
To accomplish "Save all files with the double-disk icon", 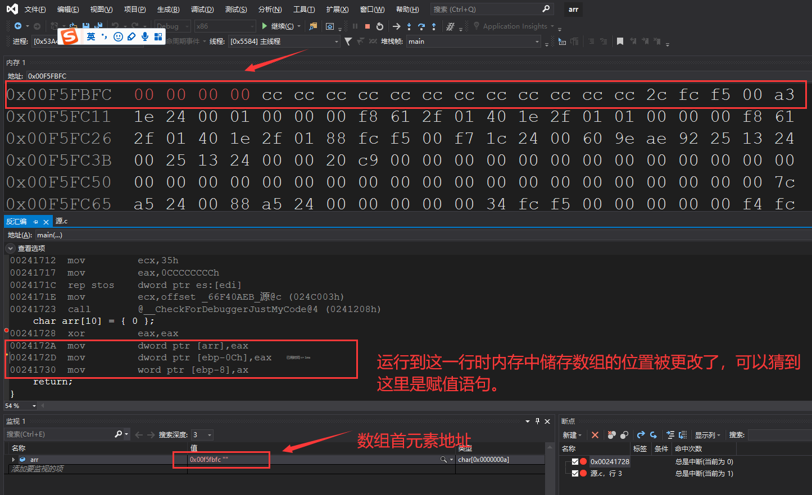I will [x=99, y=26].
